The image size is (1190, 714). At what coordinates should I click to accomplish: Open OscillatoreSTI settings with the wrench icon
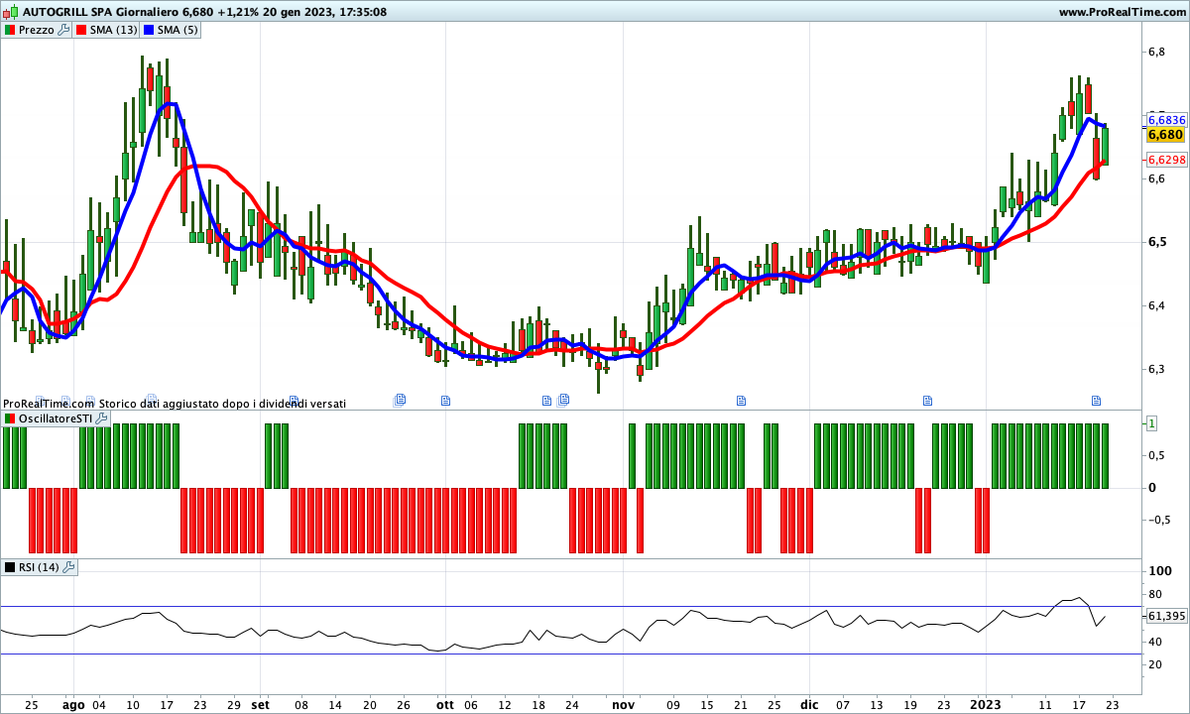102,419
